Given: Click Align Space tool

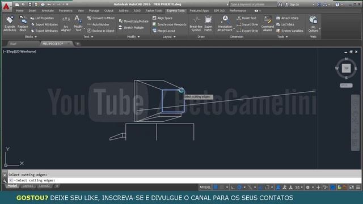Looking at the screenshot, I should (163, 18).
